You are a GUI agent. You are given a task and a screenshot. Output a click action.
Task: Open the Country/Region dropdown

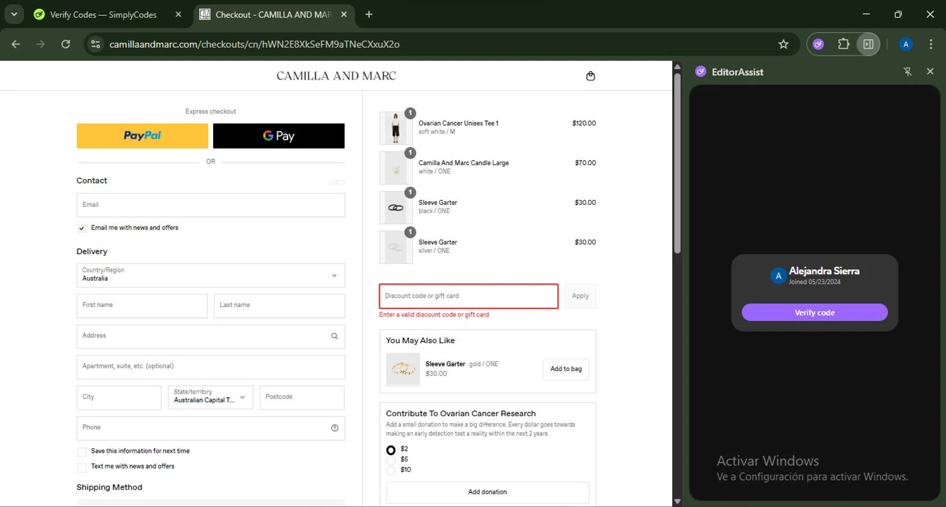211,275
